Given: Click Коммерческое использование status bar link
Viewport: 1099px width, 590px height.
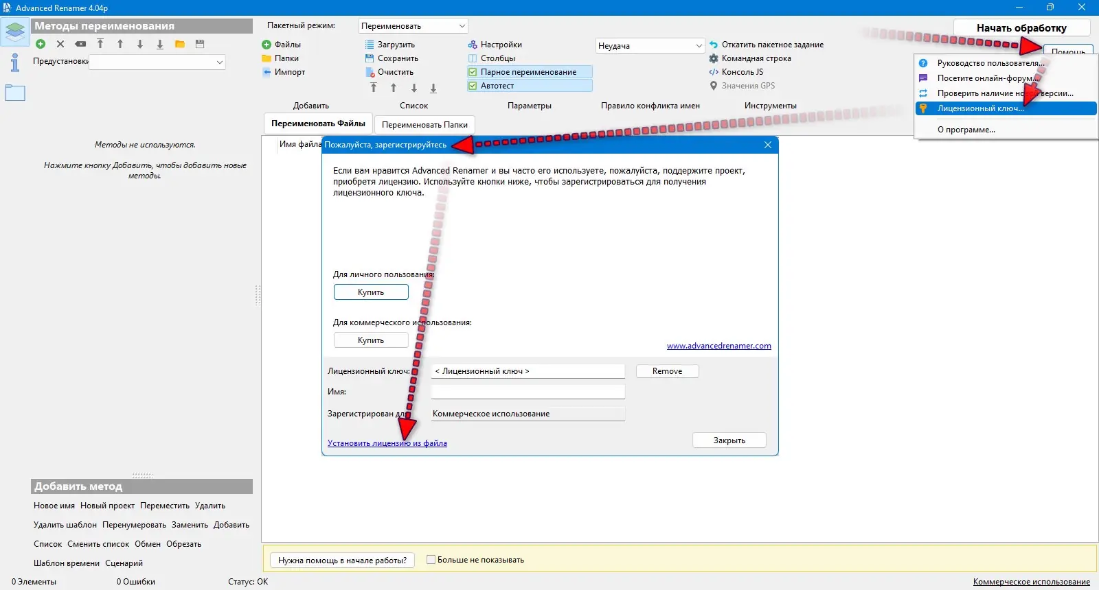Looking at the screenshot, I should pos(1031,582).
